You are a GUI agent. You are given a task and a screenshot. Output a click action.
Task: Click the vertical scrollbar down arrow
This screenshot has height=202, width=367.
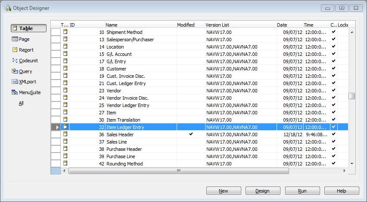(x=352, y=164)
